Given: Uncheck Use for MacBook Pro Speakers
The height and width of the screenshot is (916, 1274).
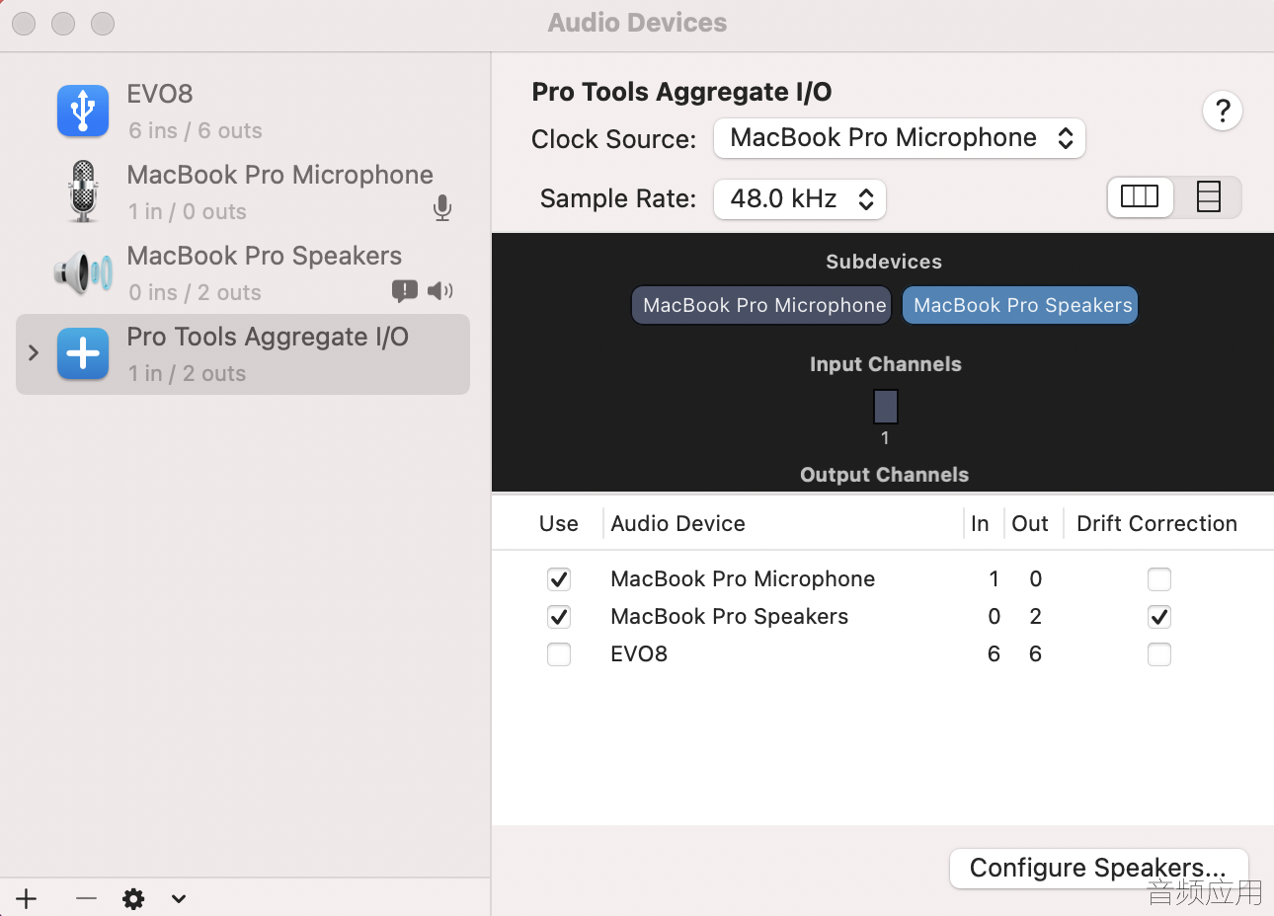Looking at the screenshot, I should pos(559,617).
